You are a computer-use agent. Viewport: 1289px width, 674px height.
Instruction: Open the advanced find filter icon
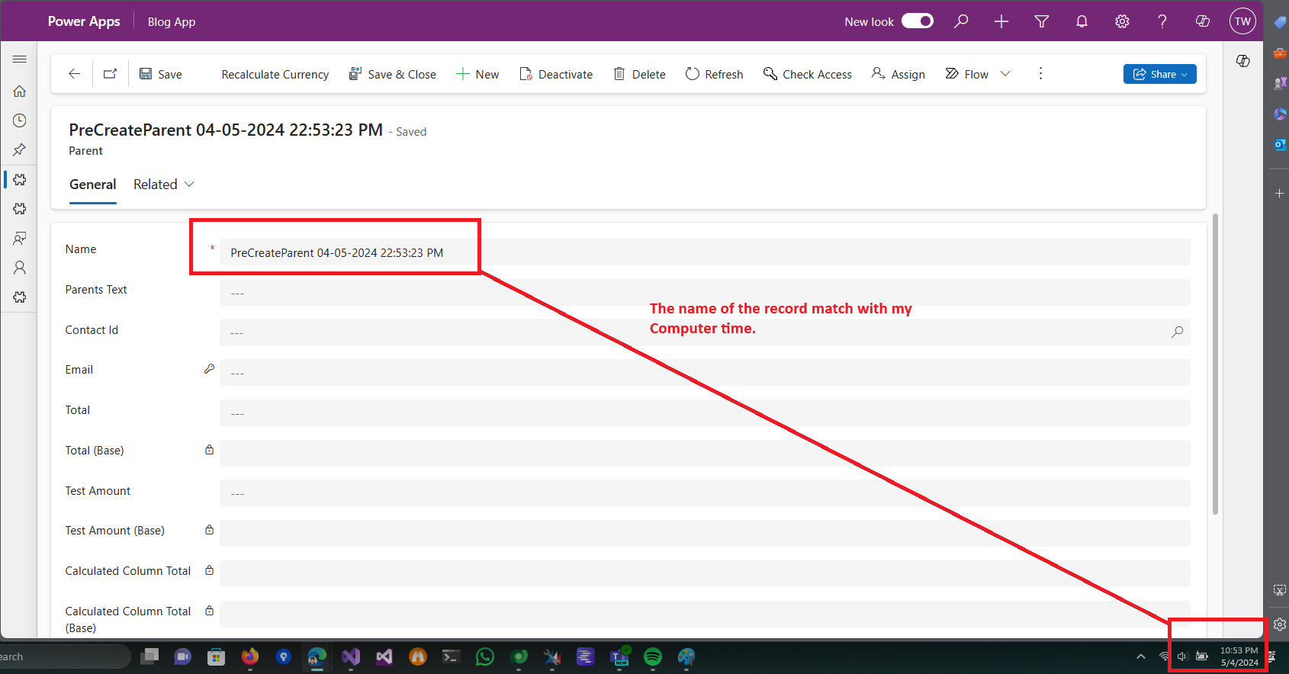coord(1041,21)
